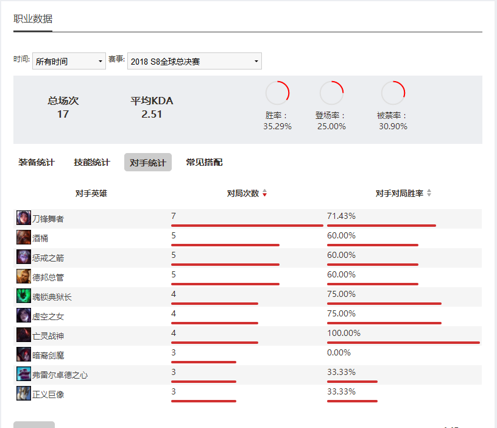Click the 虚空之女 champion portrait
This screenshot has width=497, height=428.
(x=23, y=314)
